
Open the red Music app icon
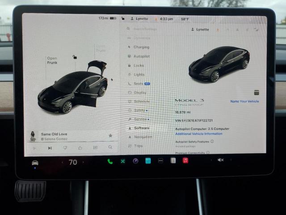(185, 161)
